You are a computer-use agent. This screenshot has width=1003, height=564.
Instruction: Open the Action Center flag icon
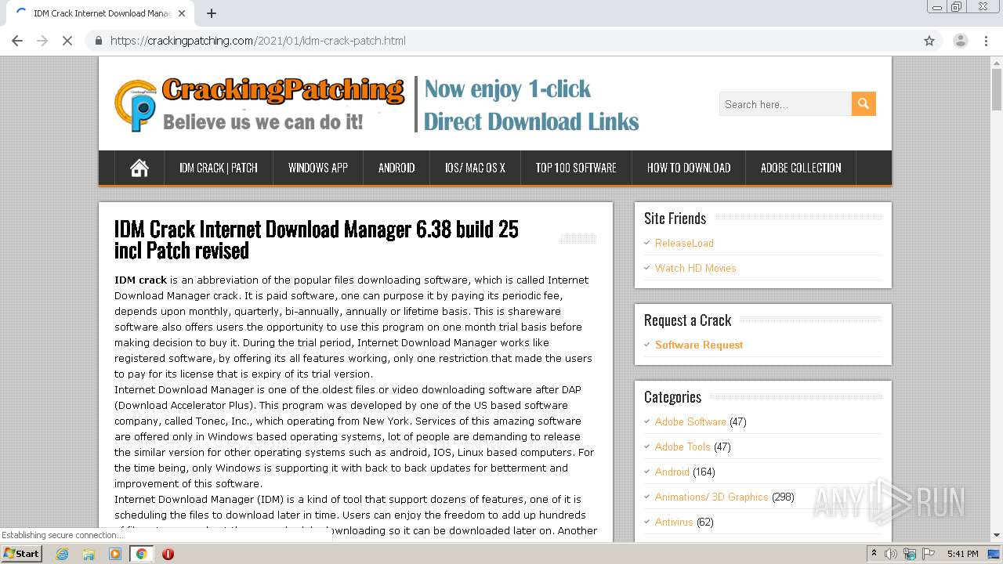click(929, 554)
